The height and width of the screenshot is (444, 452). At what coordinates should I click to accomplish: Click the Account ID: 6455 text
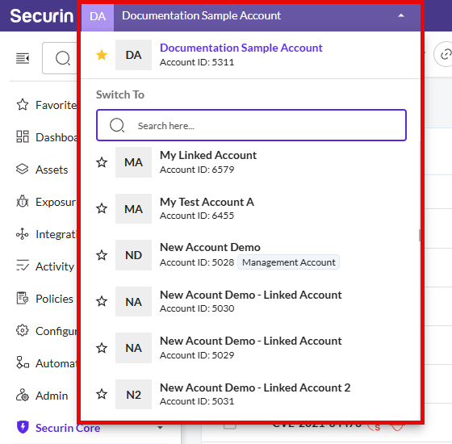click(197, 216)
